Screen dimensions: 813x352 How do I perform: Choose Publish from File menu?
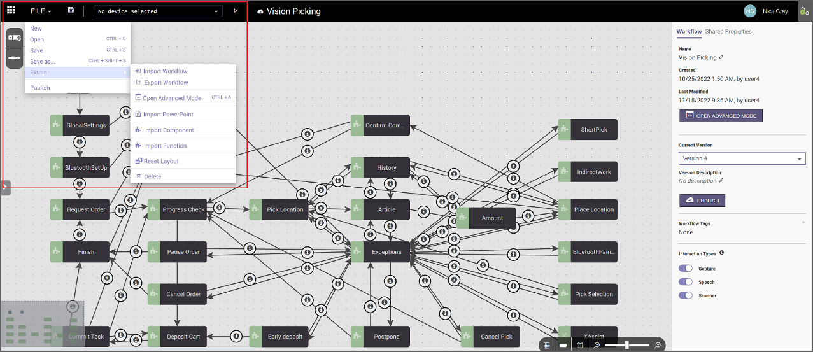(78, 88)
